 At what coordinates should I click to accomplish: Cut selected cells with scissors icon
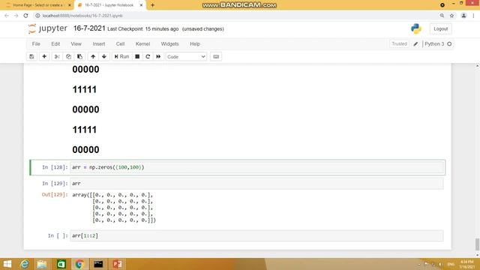tap(57, 57)
